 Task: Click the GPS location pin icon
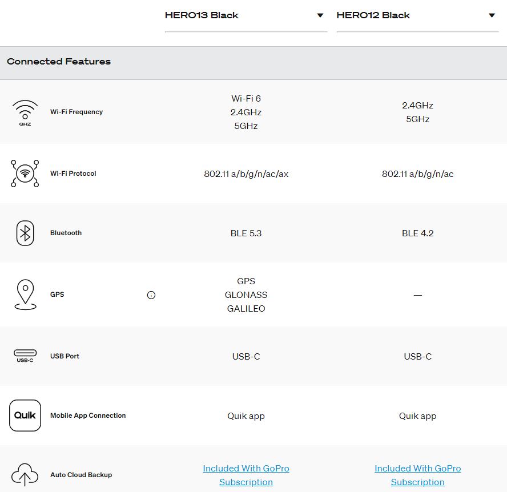click(x=25, y=295)
